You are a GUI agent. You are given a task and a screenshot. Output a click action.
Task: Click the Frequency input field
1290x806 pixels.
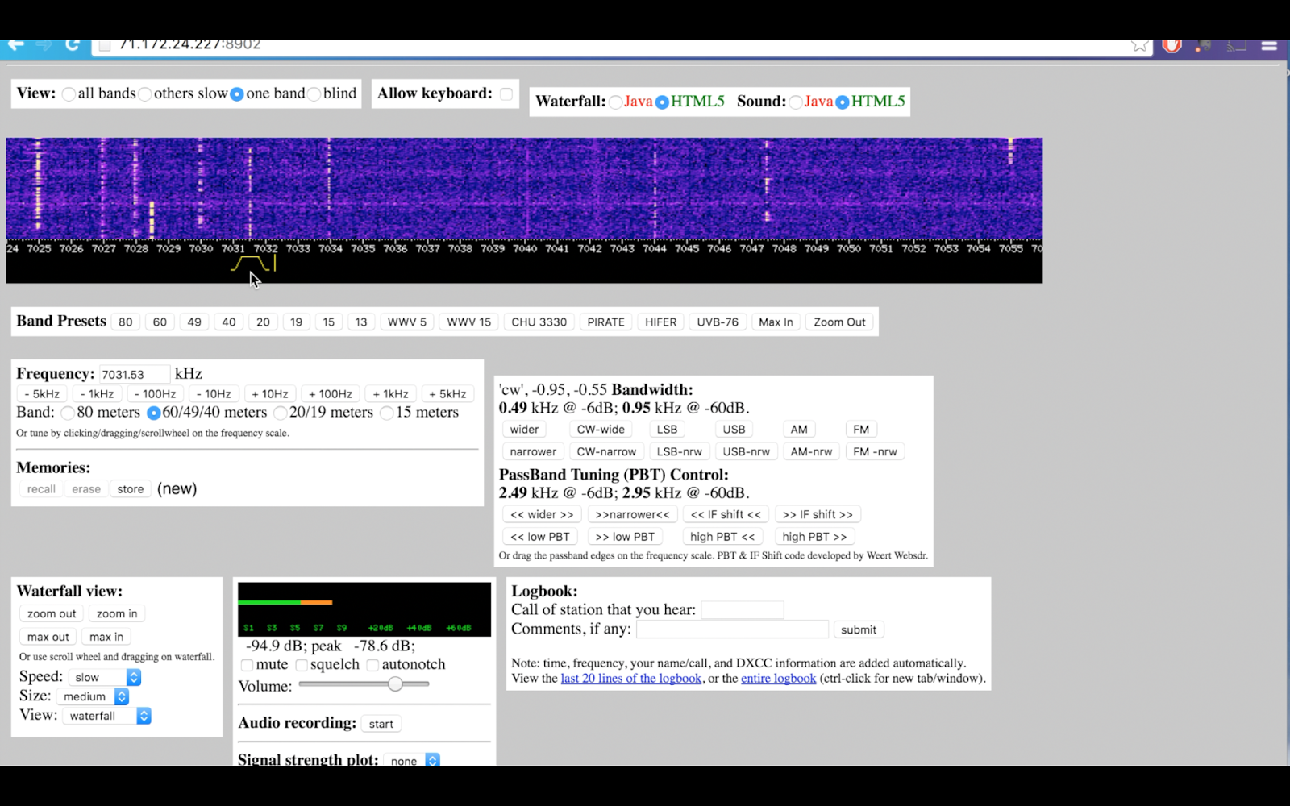[134, 374]
